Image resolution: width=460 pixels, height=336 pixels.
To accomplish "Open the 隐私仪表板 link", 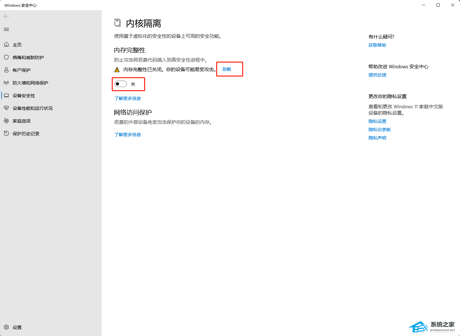I will [x=380, y=130].
